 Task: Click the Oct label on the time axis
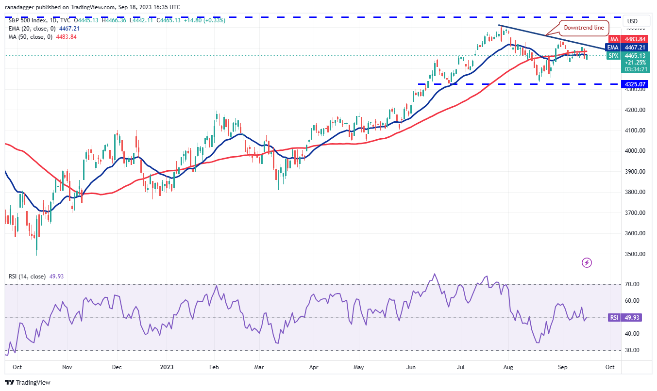point(17,367)
